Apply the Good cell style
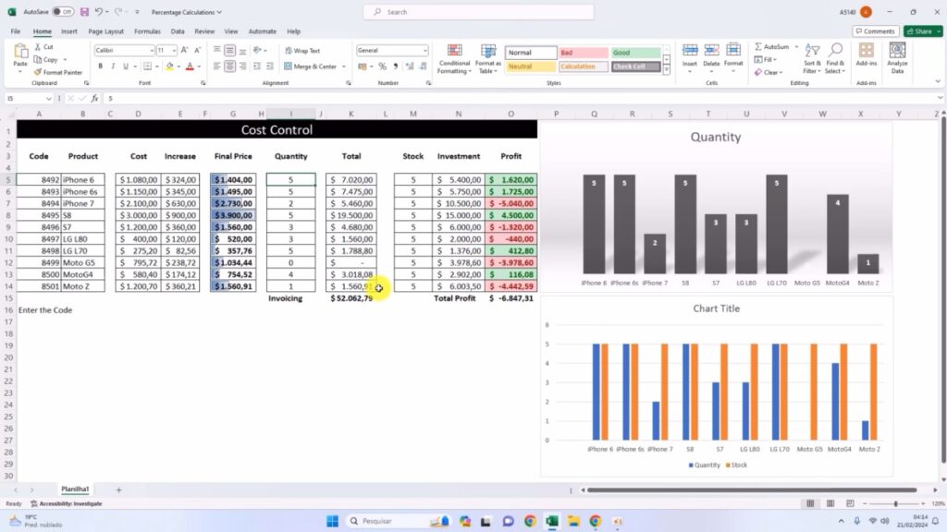 (636, 53)
